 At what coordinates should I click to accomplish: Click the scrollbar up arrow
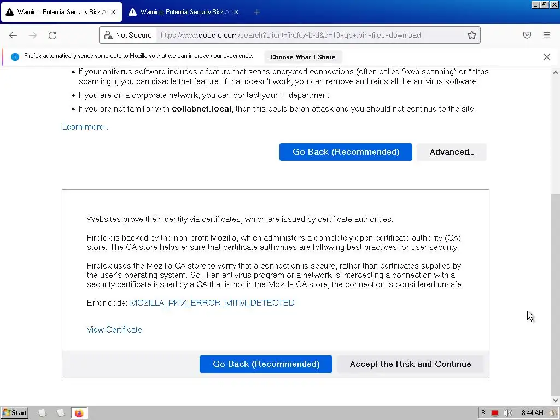(556, 73)
